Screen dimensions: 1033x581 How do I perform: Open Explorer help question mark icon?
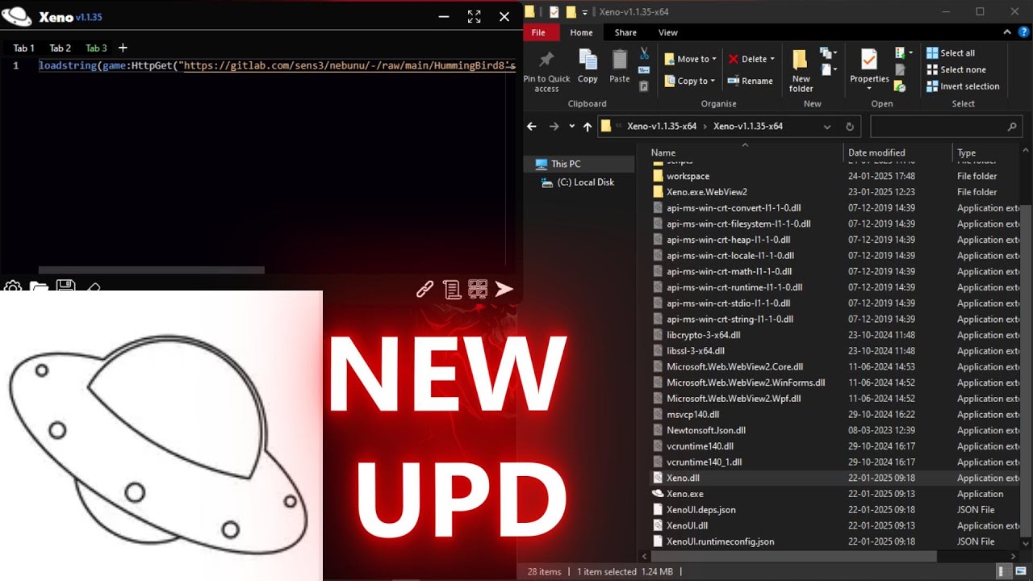click(1025, 32)
